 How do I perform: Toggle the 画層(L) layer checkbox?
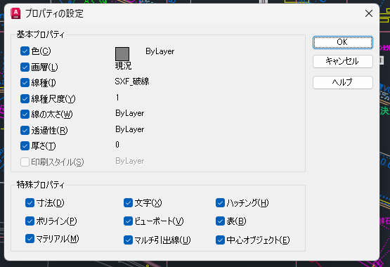(25, 67)
